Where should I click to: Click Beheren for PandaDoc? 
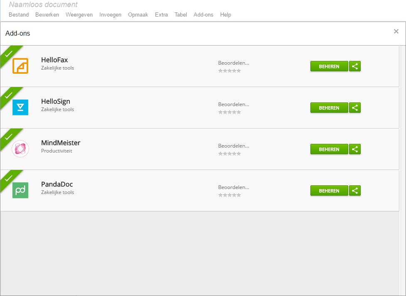(329, 191)
